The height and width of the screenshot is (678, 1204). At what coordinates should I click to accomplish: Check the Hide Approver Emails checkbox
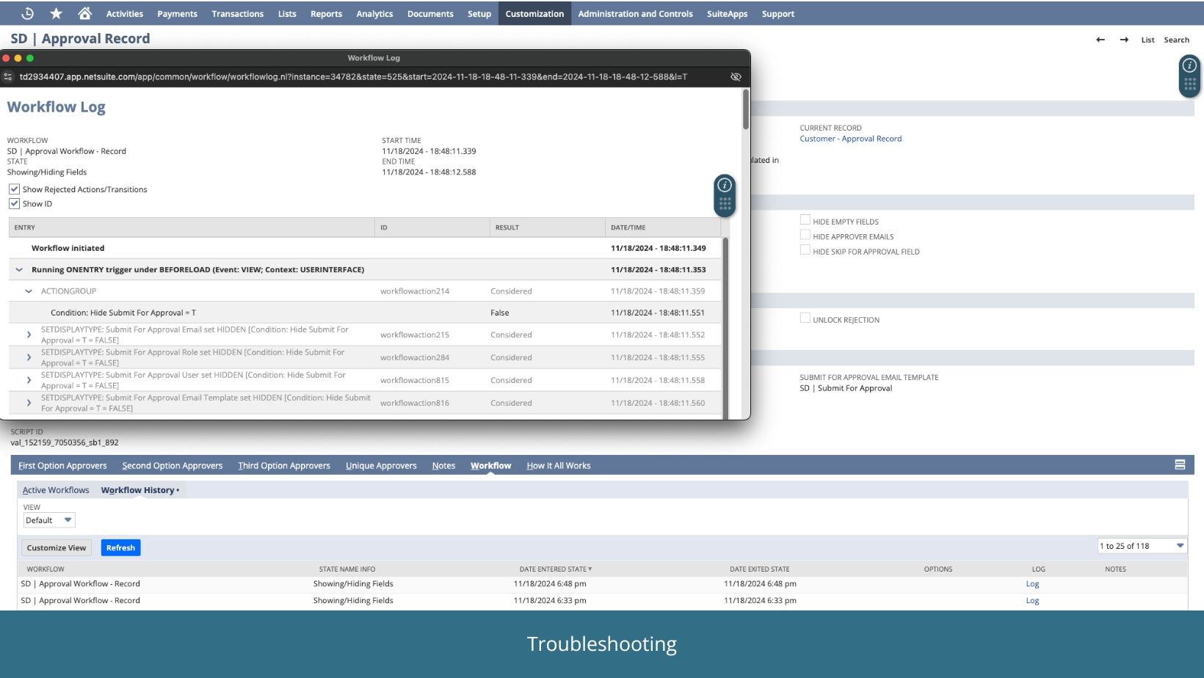coord(805,236)
